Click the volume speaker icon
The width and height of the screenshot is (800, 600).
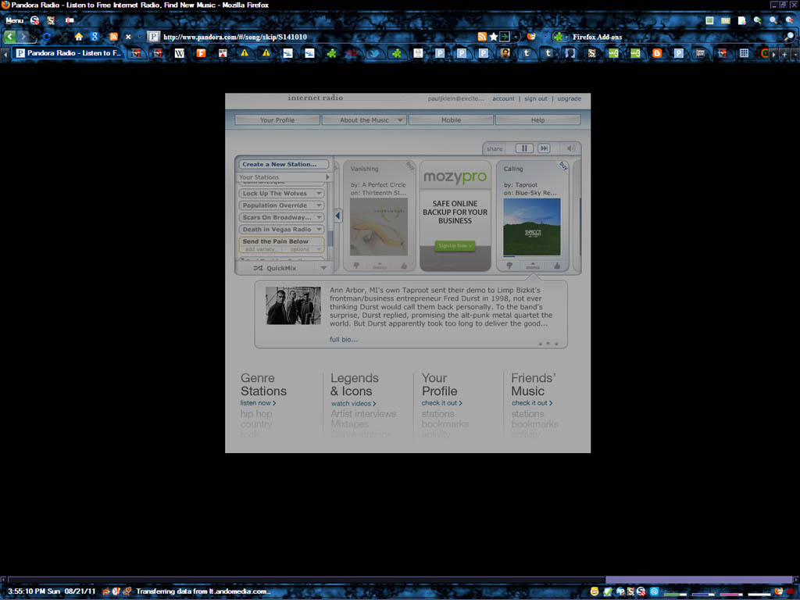pyautogui.click(x=570, y=148)
